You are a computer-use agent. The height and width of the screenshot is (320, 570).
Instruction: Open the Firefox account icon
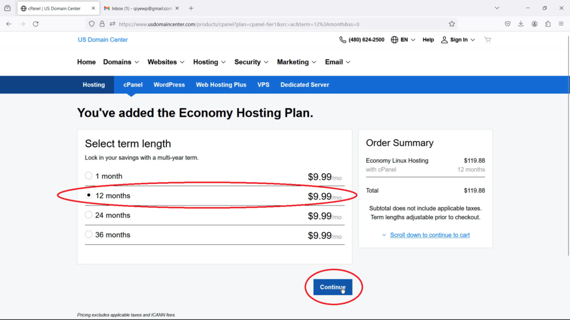coord(534,24)
